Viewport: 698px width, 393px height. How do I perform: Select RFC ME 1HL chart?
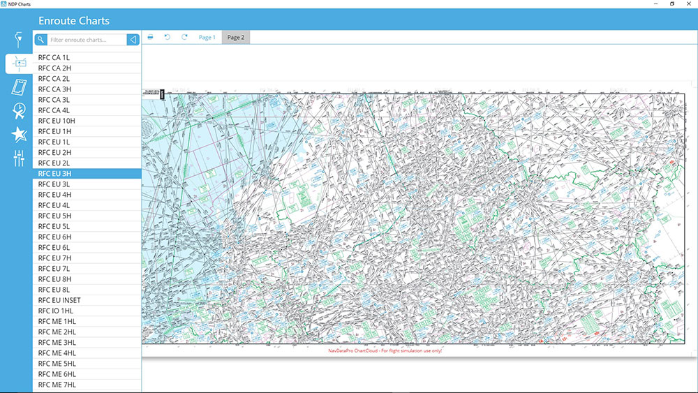coord(87,321)
